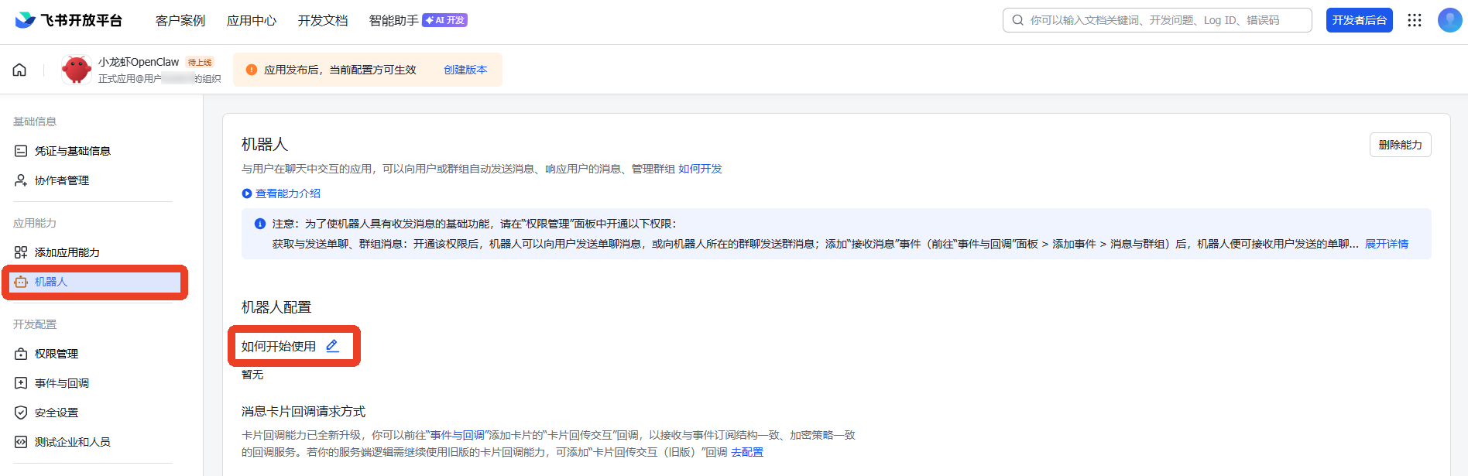Click the play icon beside 查看能力介绍
The width and height of the screenshot is (1468, 476).
pos(247,193)
